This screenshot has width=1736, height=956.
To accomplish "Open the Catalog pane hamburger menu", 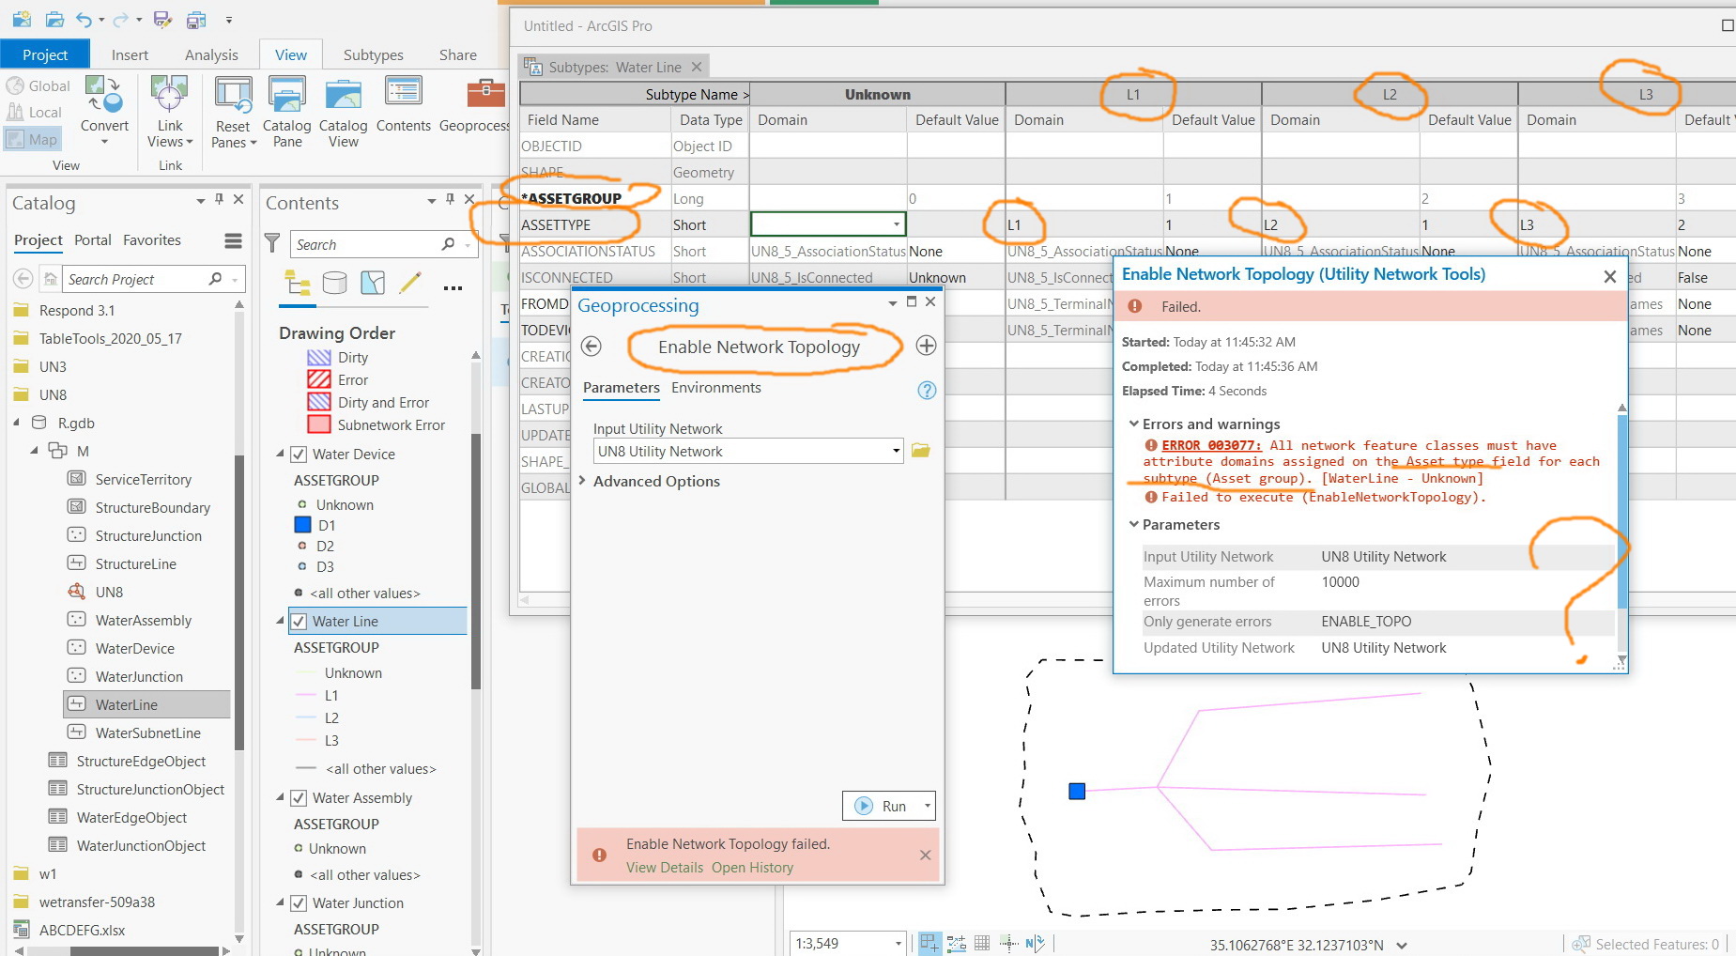I will pos(233,241).
